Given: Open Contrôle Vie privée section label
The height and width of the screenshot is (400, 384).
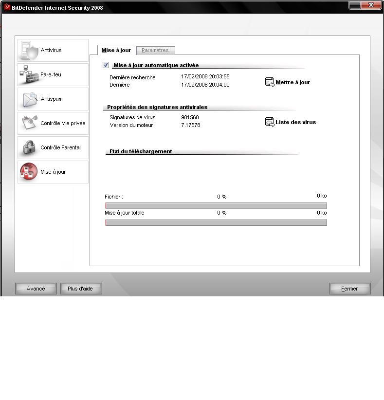Looking at the screenshot, I should [x=63, y=123].
